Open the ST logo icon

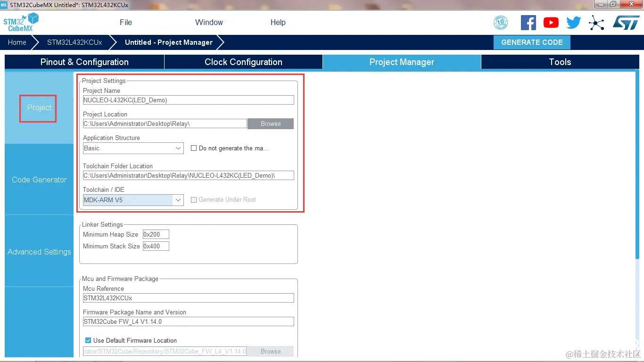coord(626,22)
